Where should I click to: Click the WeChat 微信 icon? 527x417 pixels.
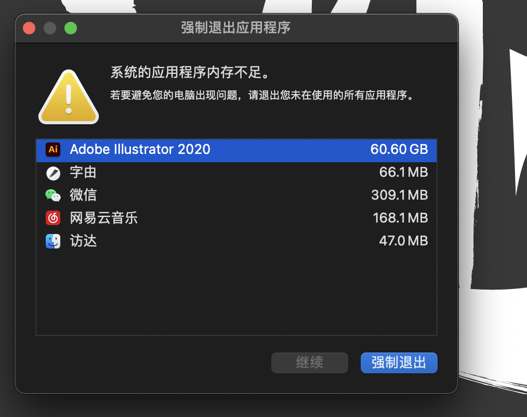click(x=53, y=196)
